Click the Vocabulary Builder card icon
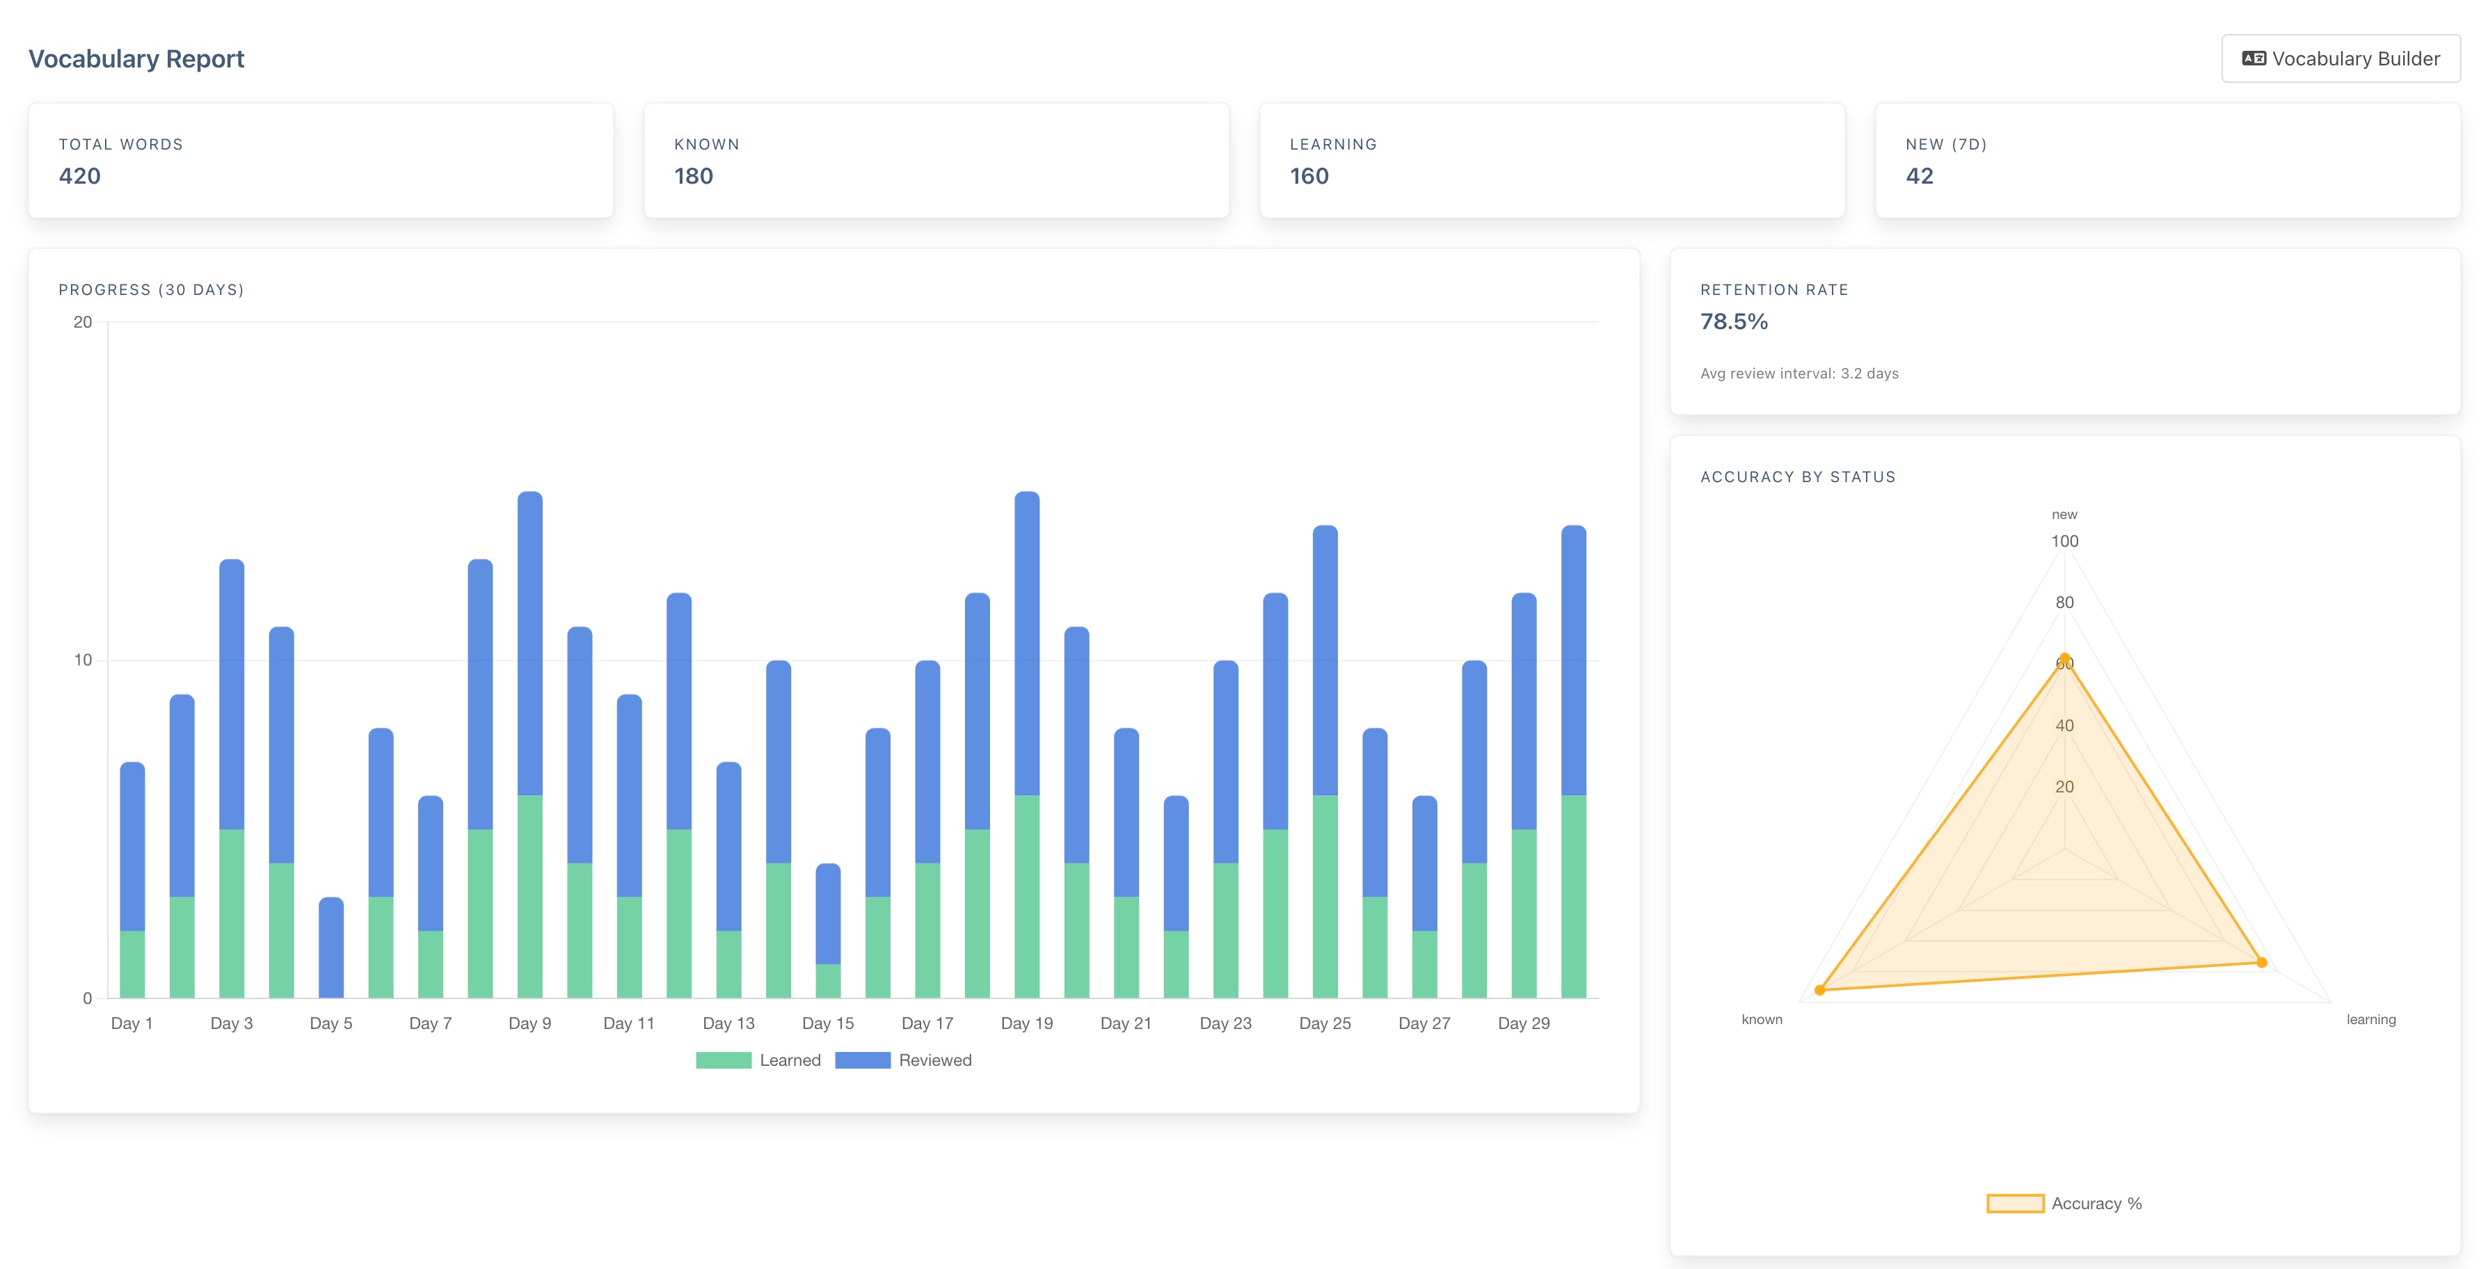Image resolution: width=2488 pixels, height=1269 pixels. point(2254,59)
